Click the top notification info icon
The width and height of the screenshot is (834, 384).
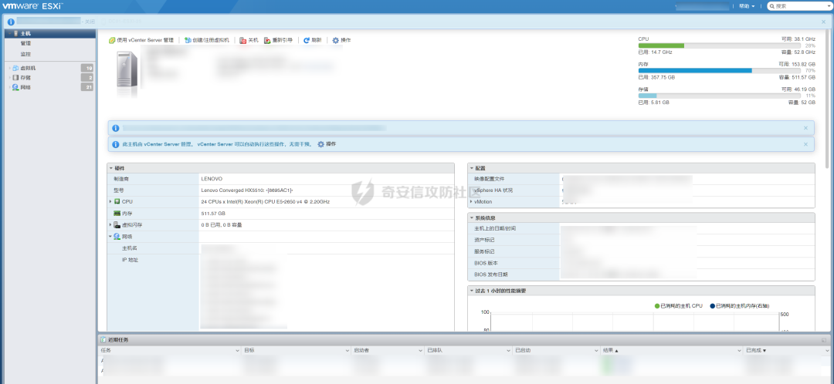11,22
